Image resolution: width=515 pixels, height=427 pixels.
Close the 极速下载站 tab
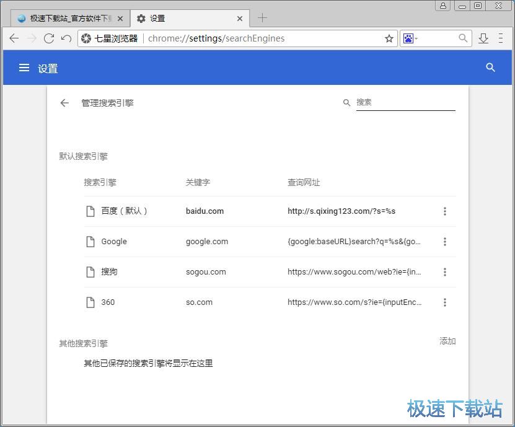click(120, 19)
